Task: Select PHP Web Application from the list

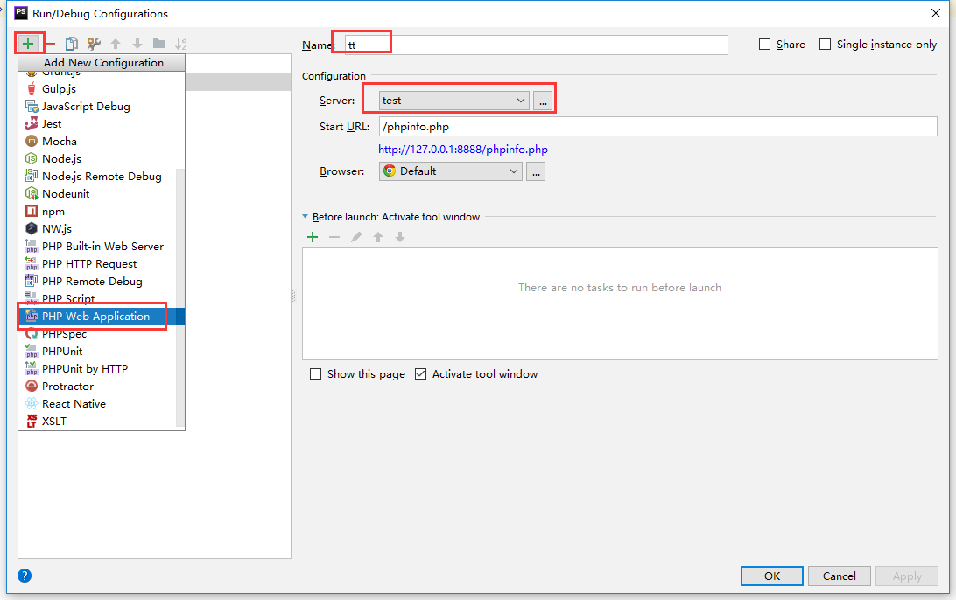Action: [x=95, y=317]
